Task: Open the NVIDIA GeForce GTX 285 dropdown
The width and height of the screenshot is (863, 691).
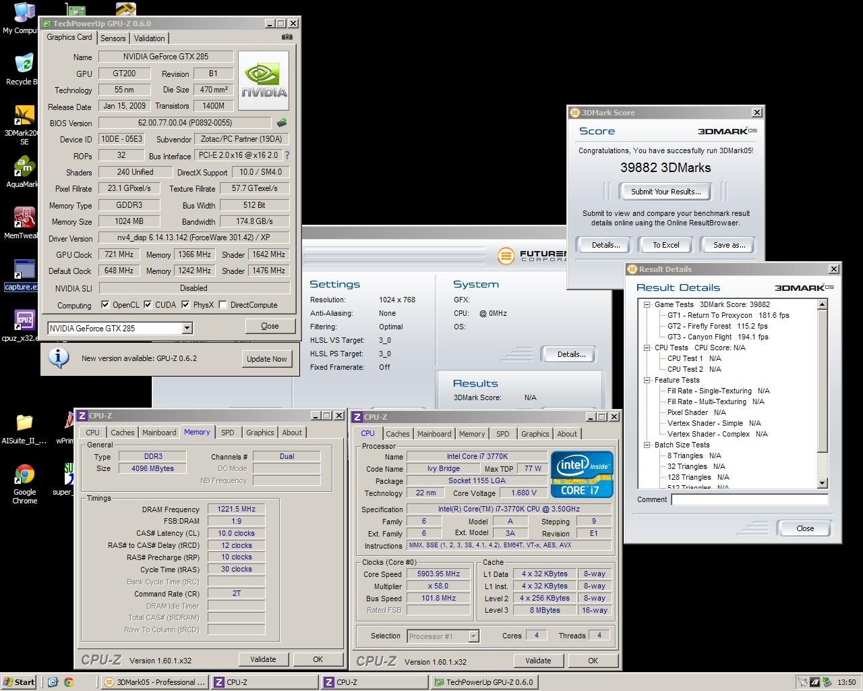Action: pyautogui.click(x=187, y=329)
